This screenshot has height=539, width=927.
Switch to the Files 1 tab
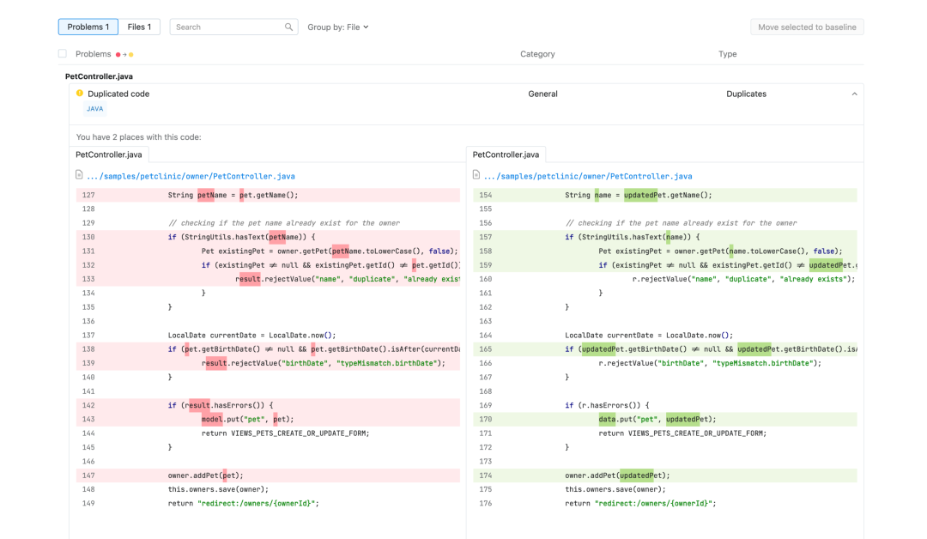tap(139, 27)
